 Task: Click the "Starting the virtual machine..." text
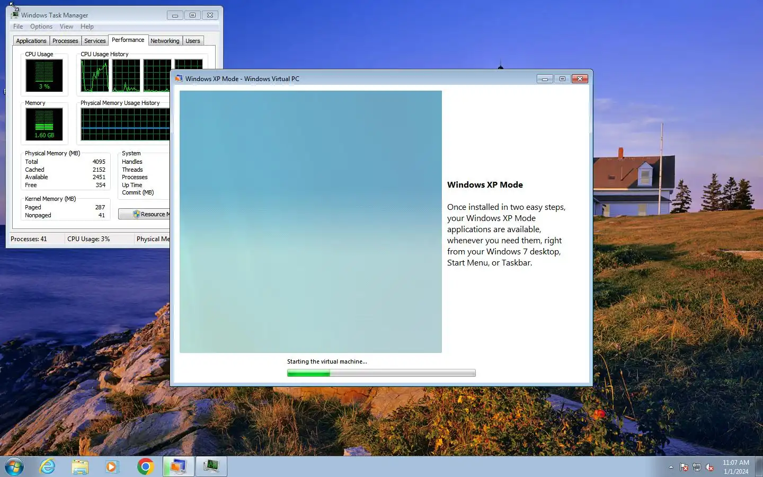pos(327,361)
